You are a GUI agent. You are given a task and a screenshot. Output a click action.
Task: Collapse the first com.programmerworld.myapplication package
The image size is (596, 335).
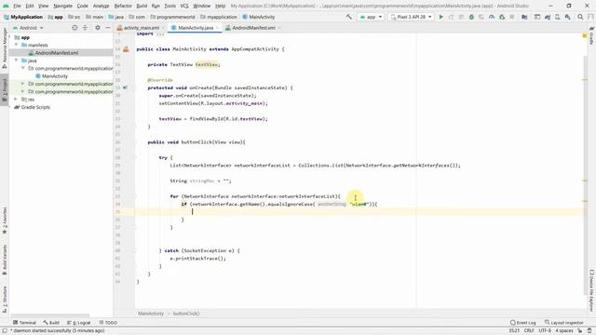click(23, 68)
